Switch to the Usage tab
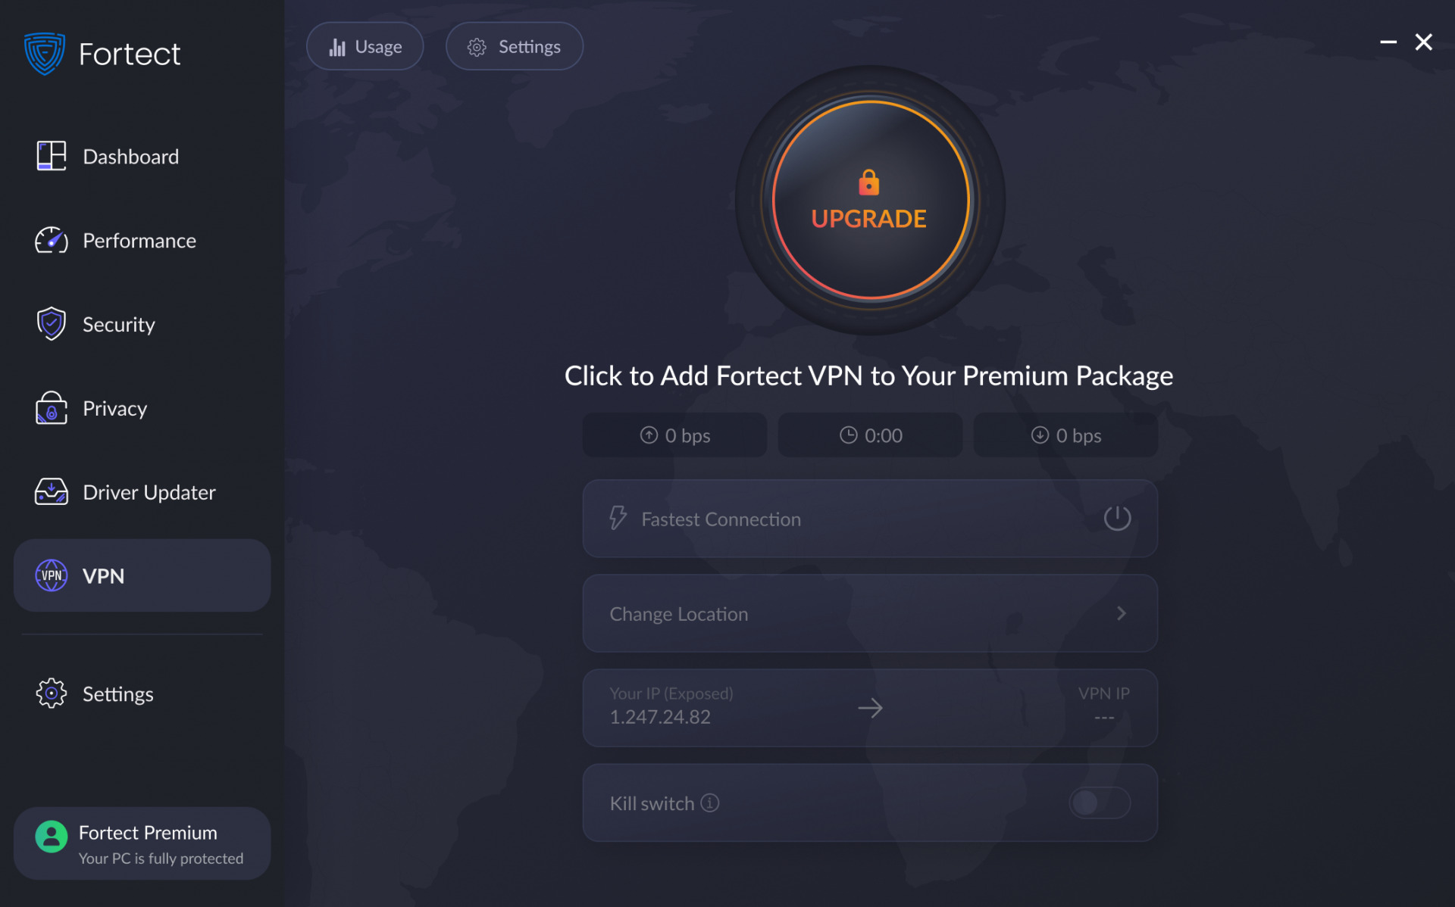 point(365,45)
